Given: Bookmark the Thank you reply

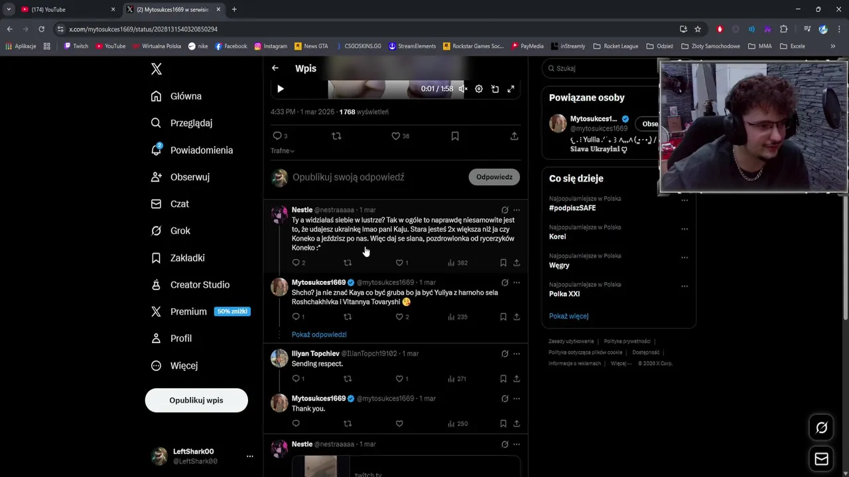Looking at the screenshot, I should pos(503,424).
